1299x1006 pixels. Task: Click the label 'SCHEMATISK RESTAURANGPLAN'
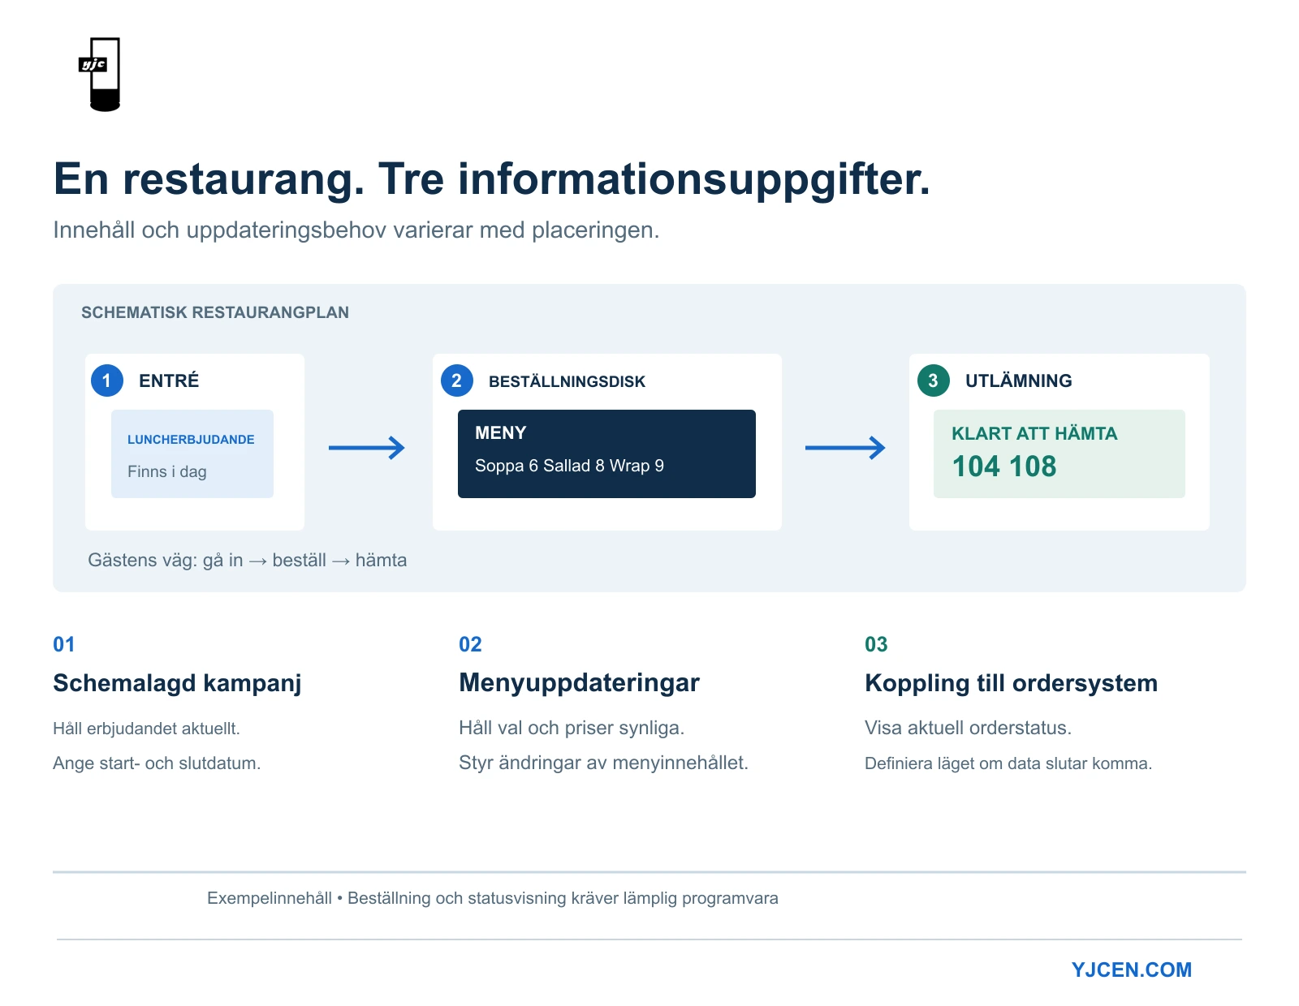point(215,312)
